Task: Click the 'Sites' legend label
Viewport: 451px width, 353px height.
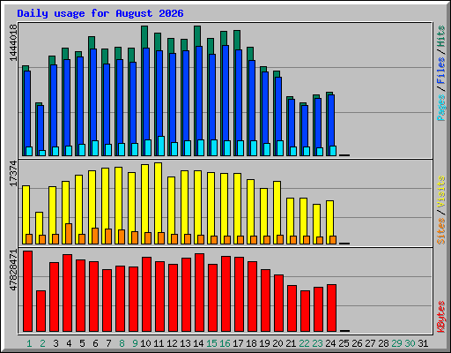Action: coord(440,231)
